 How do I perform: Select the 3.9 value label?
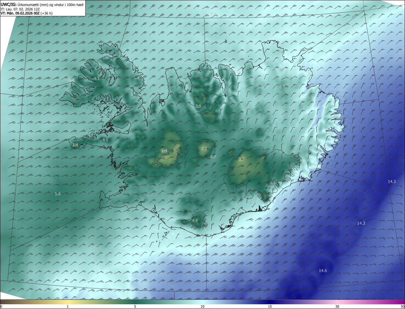[198, 106]
